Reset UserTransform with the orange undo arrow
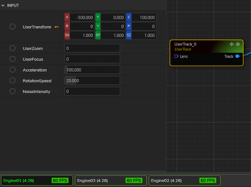This screenshot has height=187, width=251. 57,27
